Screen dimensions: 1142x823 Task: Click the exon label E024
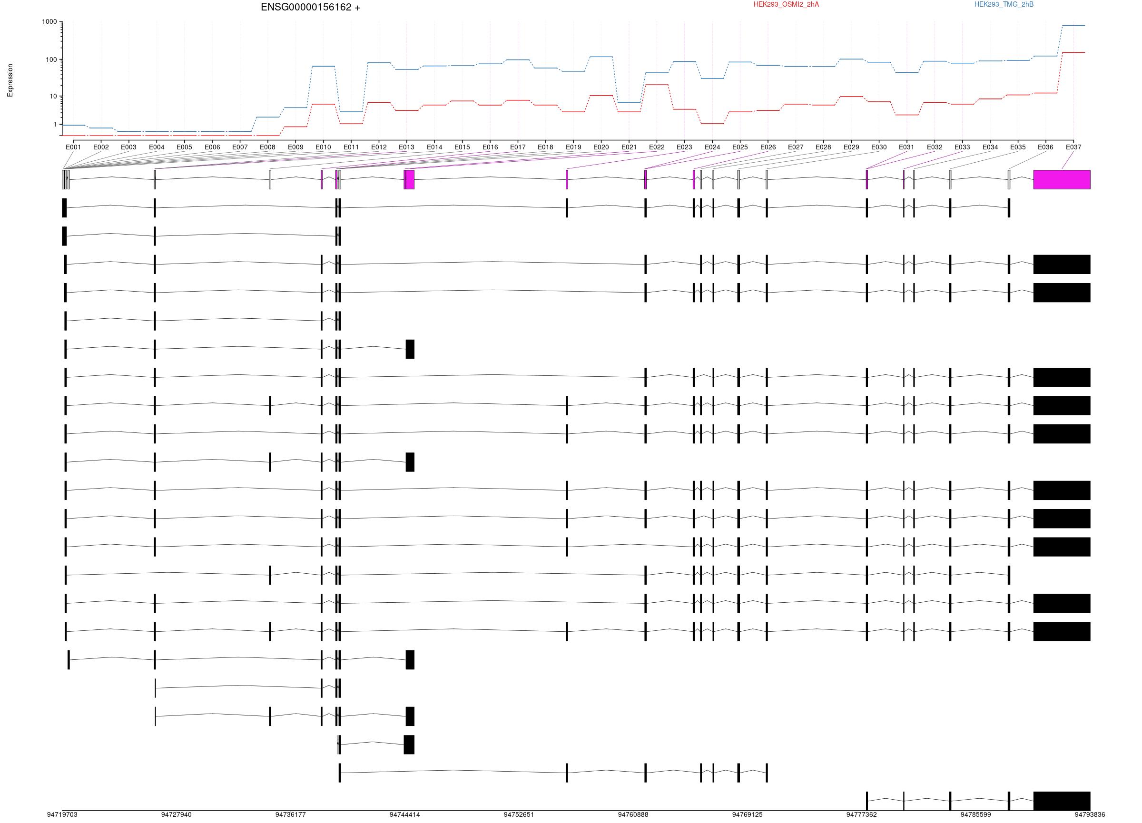pos(712,147)
